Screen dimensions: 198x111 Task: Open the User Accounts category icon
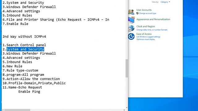pyautogui.click(x=131, y=12)
